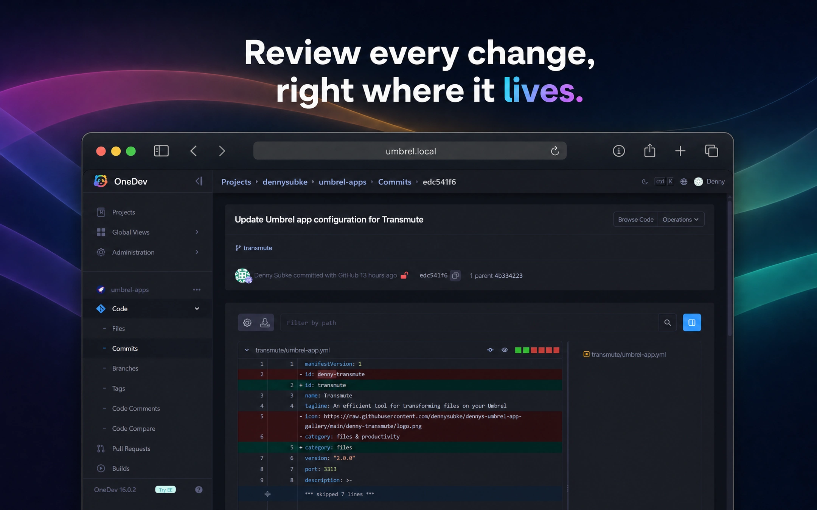Collapse the OneDev sidebar
The height and width of the screenshot is (510, 817).
click(199, 181)
